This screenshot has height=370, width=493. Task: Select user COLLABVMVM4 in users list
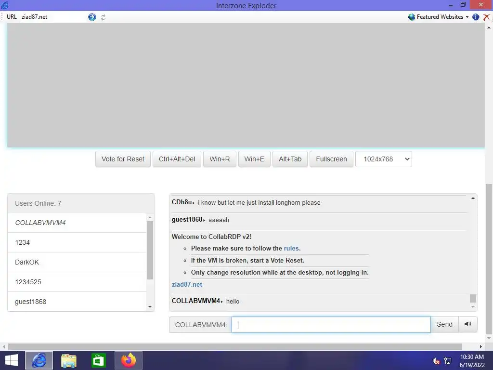pyautogui.click(x=77, y=223)
